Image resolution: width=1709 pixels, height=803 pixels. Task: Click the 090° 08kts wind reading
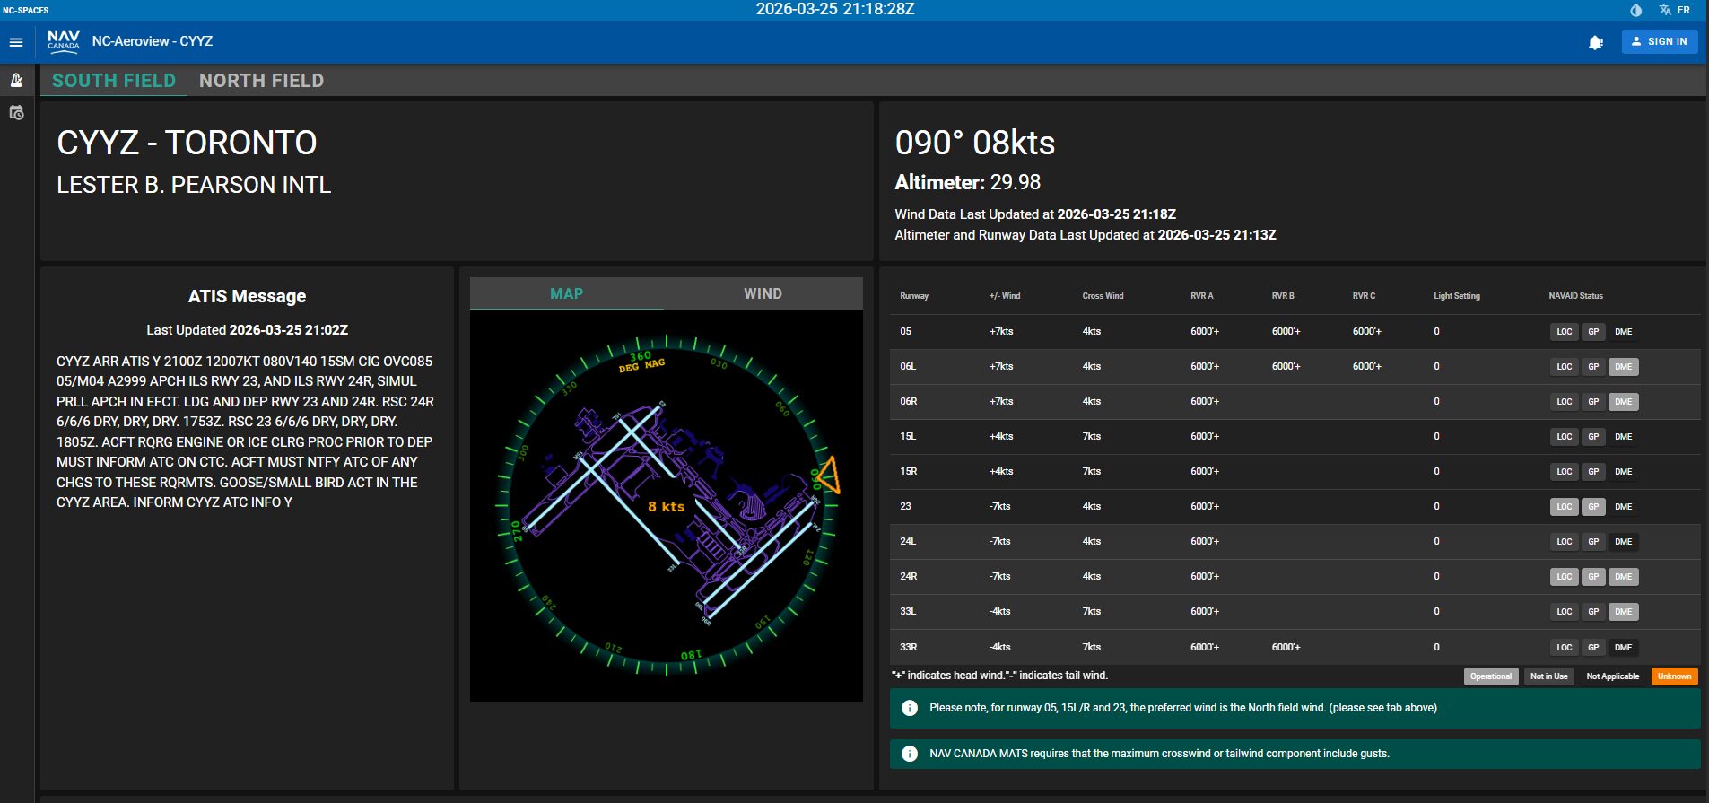(975, 144)
